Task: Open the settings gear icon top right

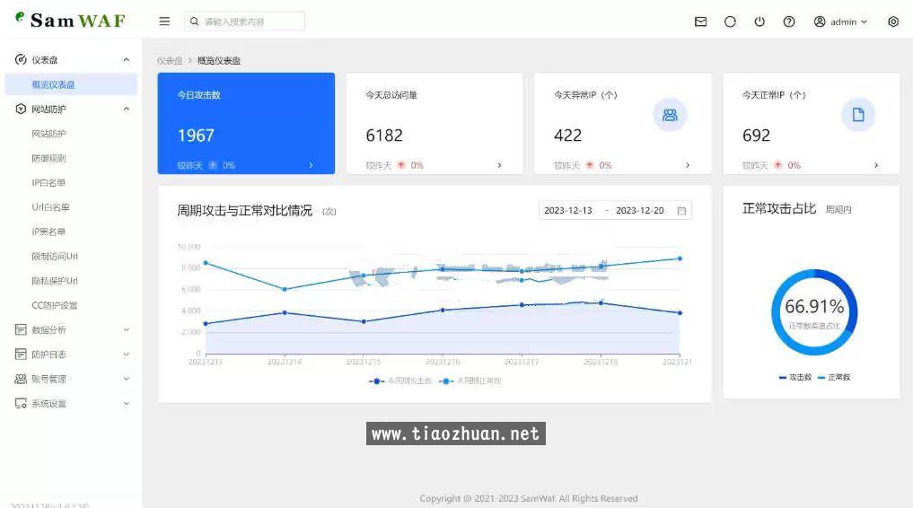Action: [x=893, y=22]
